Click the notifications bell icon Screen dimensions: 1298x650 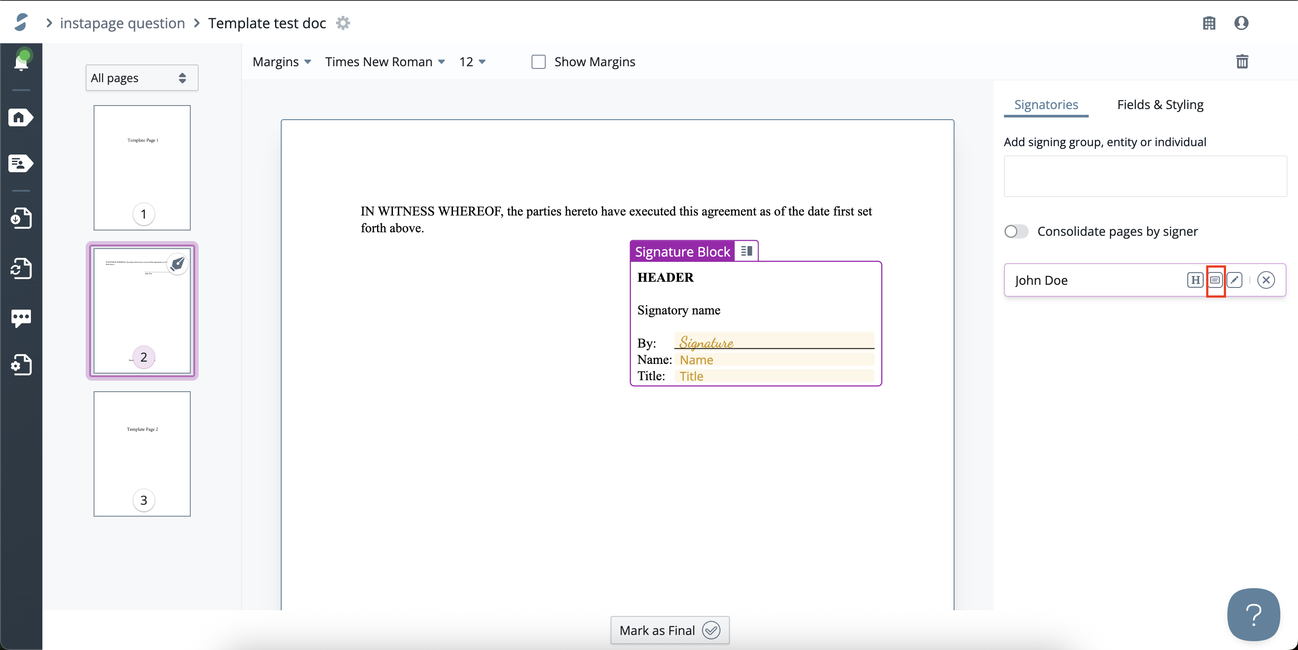pyautogui.click(x=21, y=62)
